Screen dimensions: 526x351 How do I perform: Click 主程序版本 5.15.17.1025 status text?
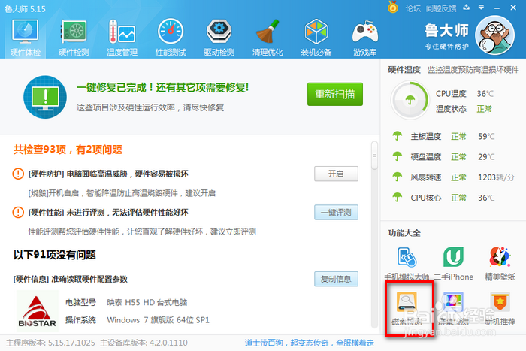(x=50, y=343)
